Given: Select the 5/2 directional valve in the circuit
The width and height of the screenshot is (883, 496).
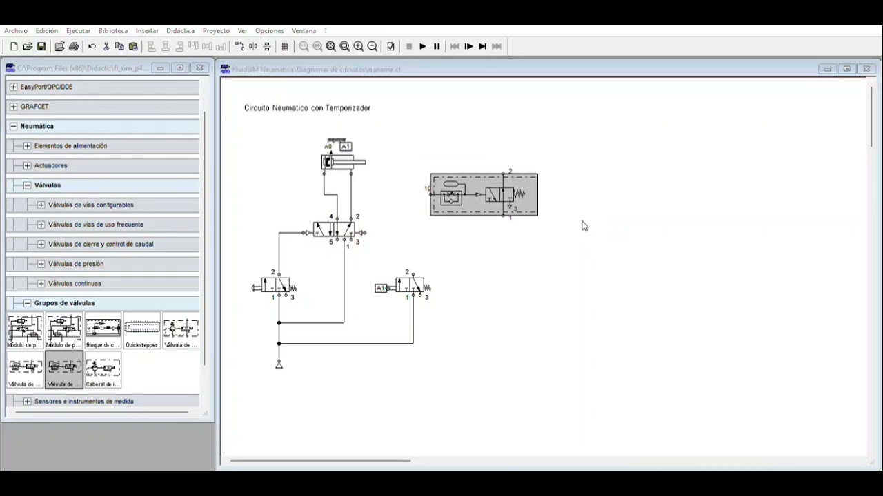Looking at the screenshot, I should 335,230.
